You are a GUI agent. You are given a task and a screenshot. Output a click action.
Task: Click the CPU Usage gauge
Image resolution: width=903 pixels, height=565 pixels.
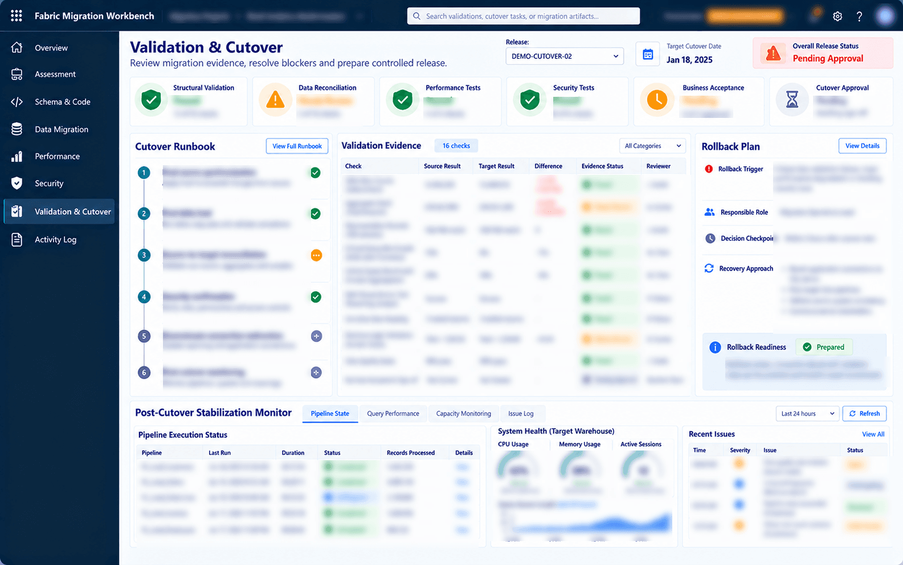tap(518, 471)
